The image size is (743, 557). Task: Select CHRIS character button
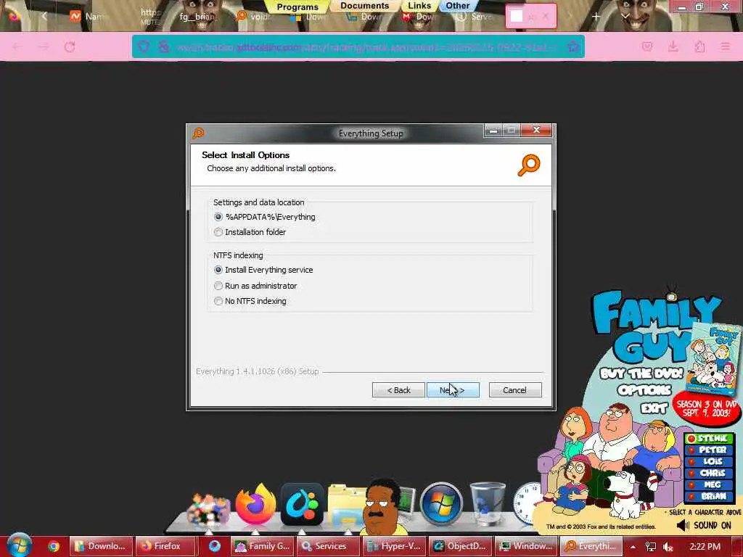tap(709, 473)
